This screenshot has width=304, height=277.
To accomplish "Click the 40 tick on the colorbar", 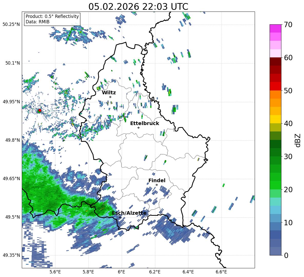I will coord(288,124).
